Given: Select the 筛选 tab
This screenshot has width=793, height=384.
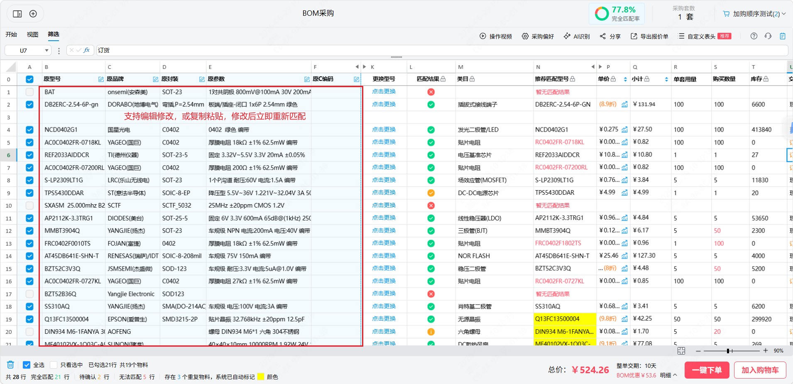Looking at the screenshot, I should pyautogui.click(x=54, y=34).
